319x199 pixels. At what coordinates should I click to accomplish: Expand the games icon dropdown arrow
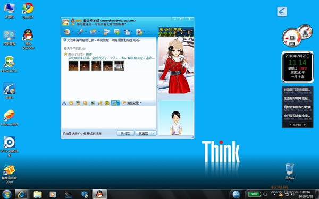coord(144,32)
